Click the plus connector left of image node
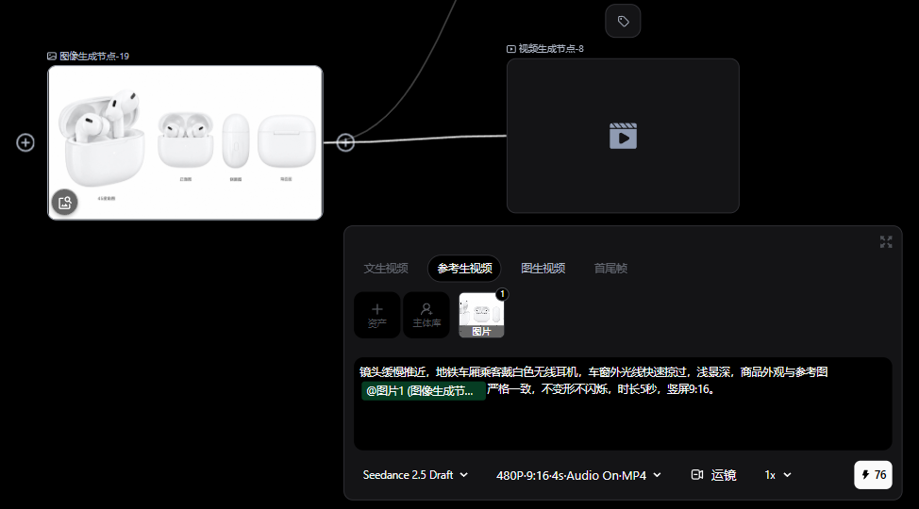Viewport: 919px width, 509px height. [25, 142]
